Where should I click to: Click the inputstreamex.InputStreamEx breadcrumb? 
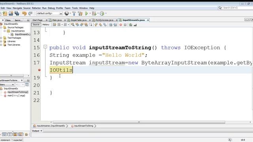click(51, 126)
